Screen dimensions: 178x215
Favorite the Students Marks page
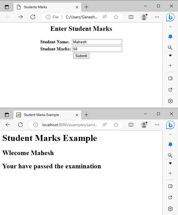tap(116, 17)
